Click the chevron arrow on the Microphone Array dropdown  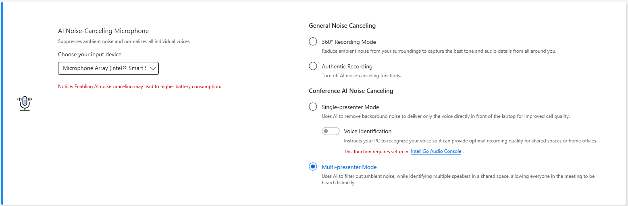pyautogui.click(x=153, y=68)
